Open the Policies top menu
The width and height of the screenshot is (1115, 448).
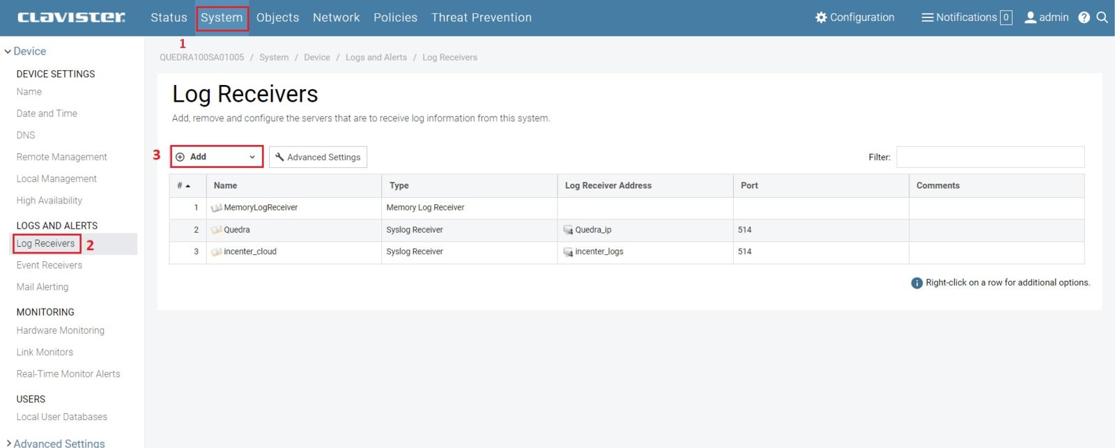point(395,17)
